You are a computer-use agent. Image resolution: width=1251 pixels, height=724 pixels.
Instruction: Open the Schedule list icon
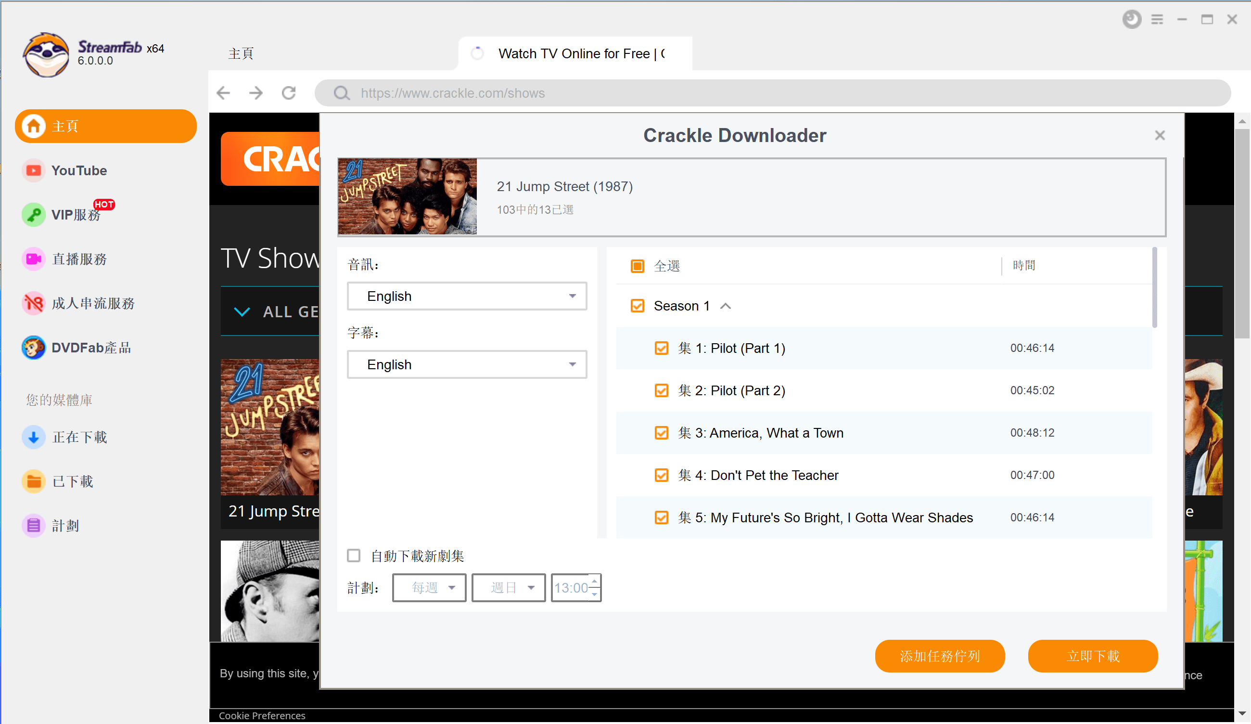click(x=33, y=525)
